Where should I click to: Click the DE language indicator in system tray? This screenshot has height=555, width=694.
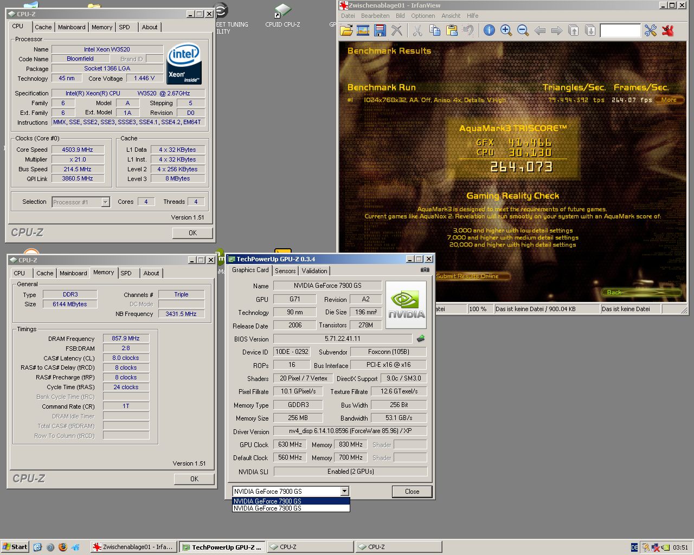[x=634, y=547]
